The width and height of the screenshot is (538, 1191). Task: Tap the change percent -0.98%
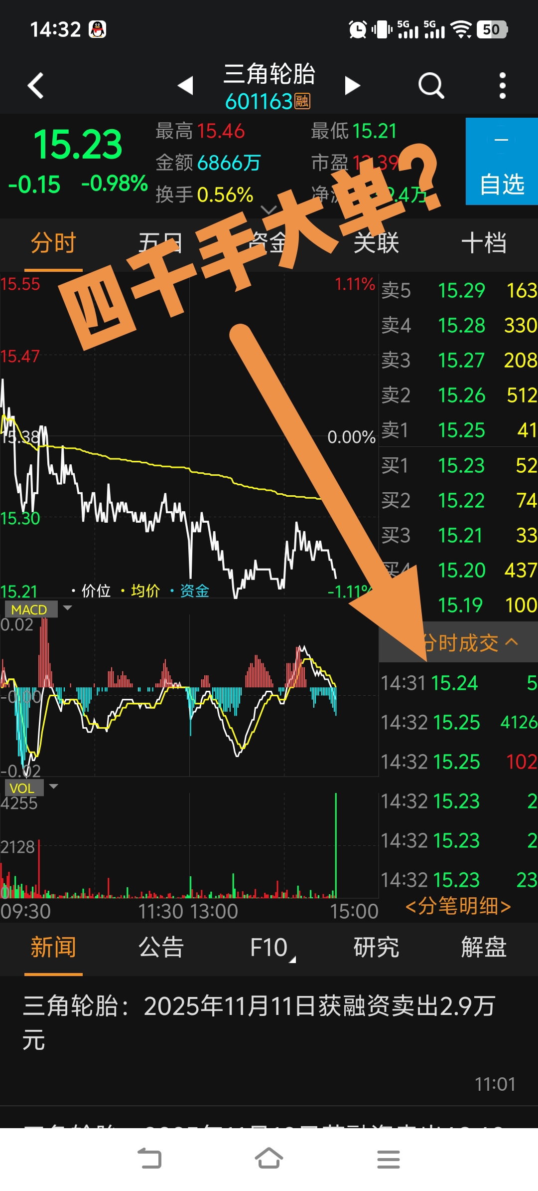coord(115,184)
